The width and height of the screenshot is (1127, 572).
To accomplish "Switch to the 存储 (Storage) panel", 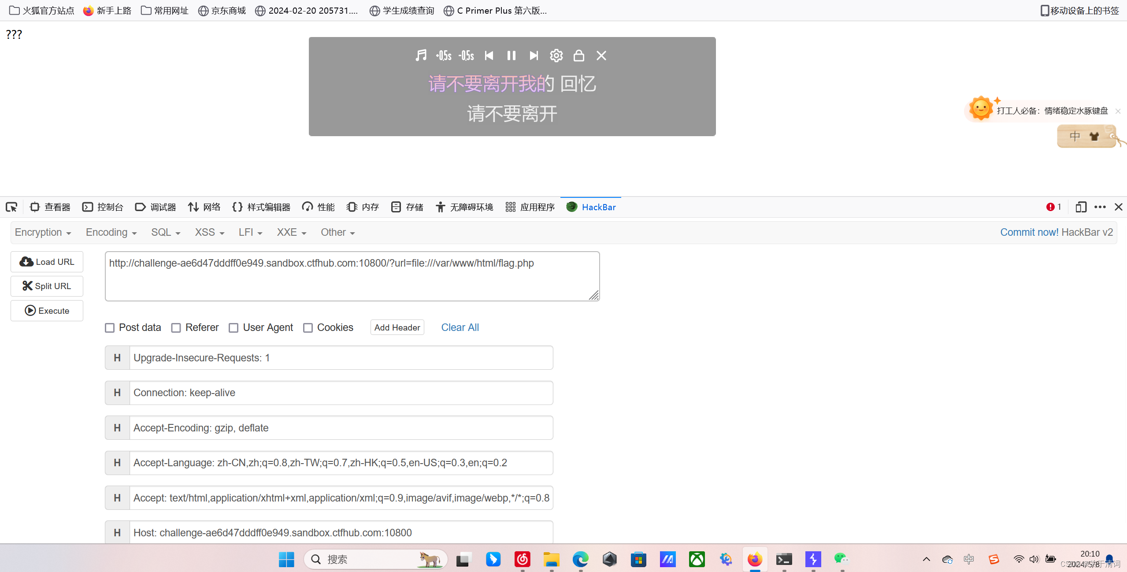I will click(406, 207).
